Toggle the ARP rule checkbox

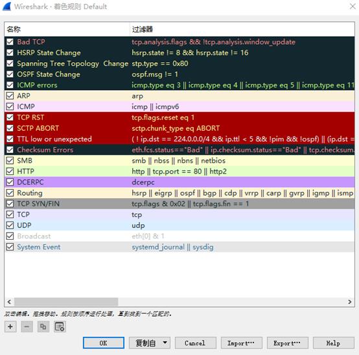point(10,96)
